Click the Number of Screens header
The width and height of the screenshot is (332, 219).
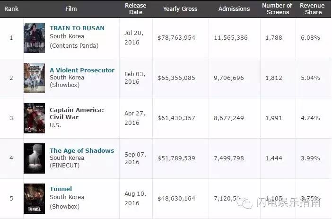277,9
